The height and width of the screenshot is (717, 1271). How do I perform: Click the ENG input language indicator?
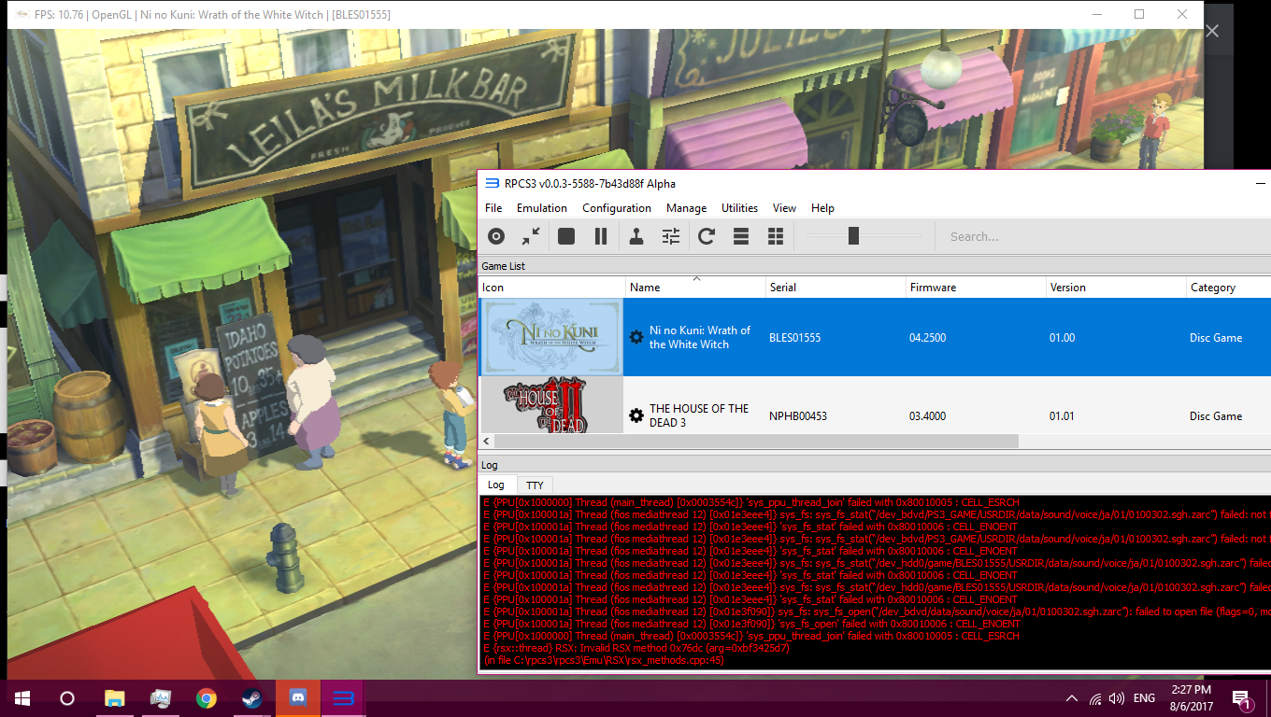1145,698
